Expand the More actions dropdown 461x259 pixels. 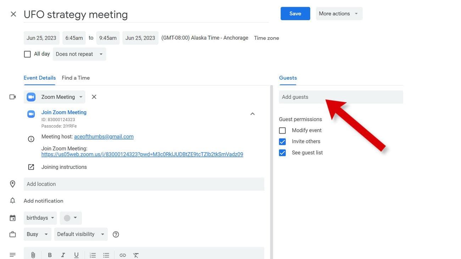[x=339, y=13]
